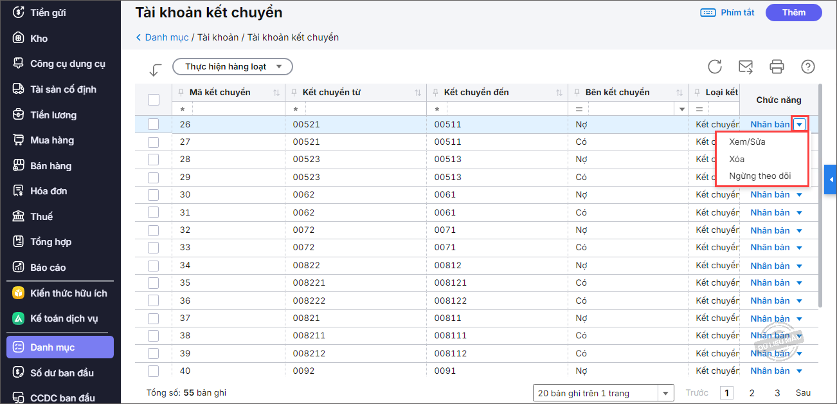Open the Kho sidebar module
The width and height of the screenshot is (837, 404).
(39, 39)
